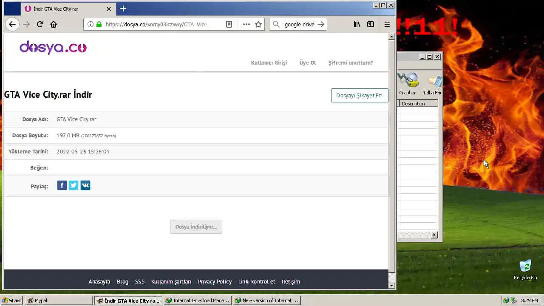Screen dimensions: 544x306
Task: Switch to Mypal taskbar item
Action: 59,300
